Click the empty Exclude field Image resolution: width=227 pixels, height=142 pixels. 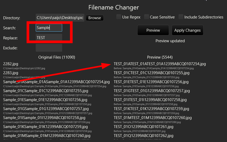(x=49, y=48)
